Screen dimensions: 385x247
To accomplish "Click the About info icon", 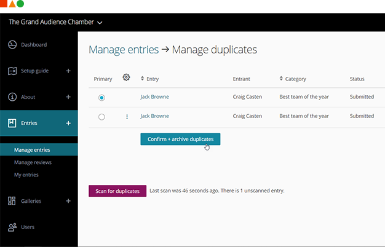I will [x=12, y=97].
